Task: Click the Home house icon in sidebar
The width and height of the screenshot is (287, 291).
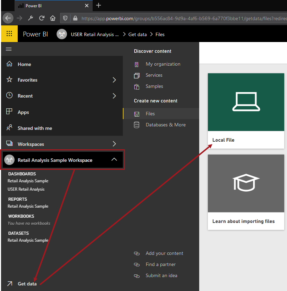Action: 10,64
